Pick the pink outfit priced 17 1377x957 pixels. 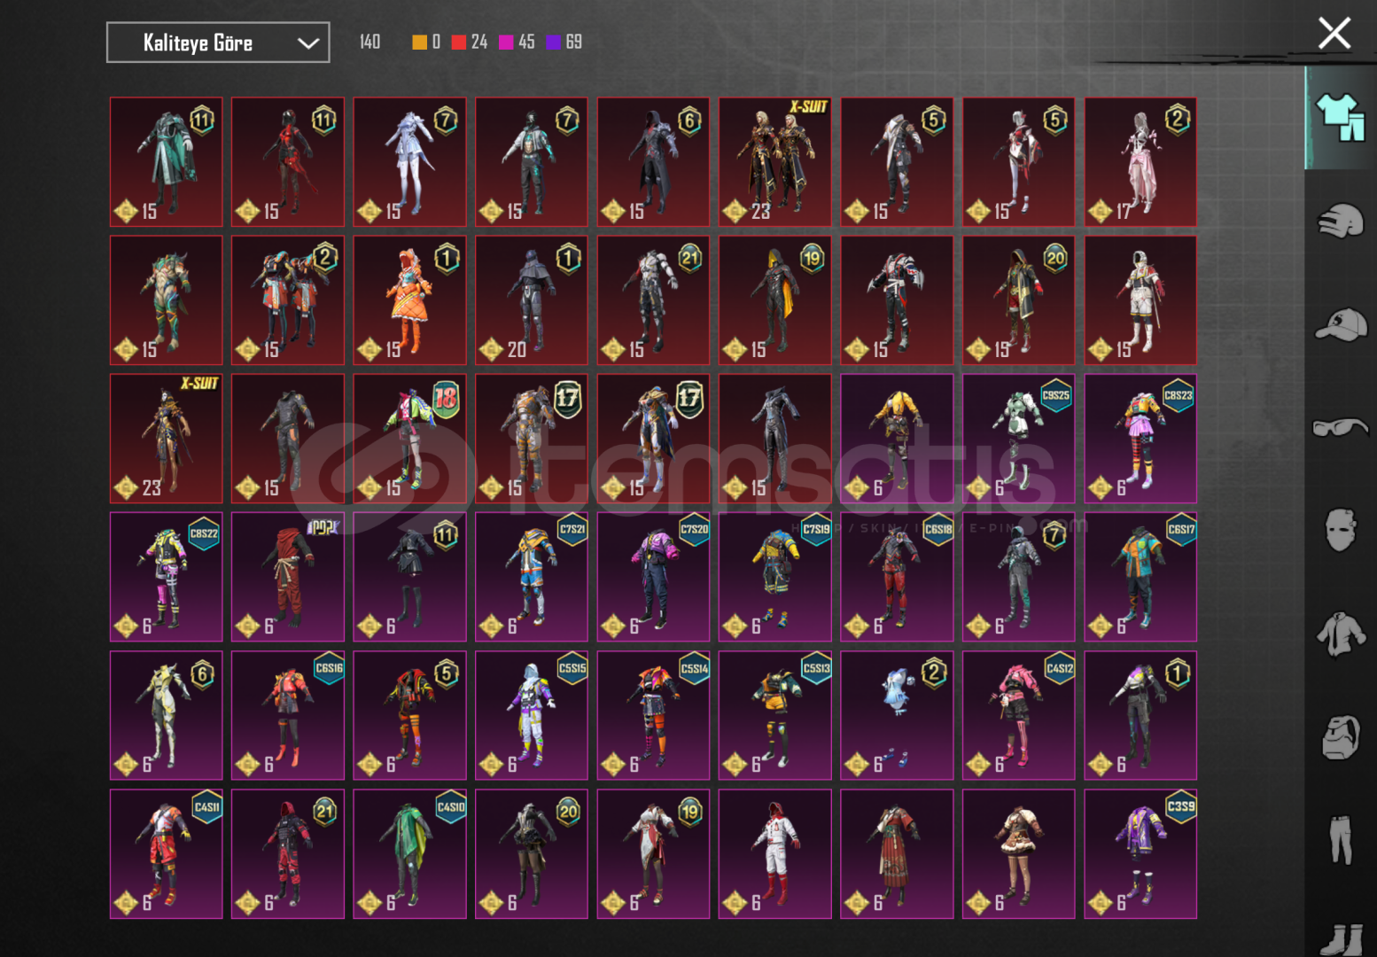[1140, 162]
